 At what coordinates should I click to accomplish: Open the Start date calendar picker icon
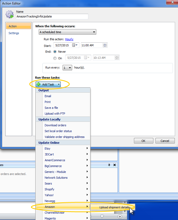coord(75,45)
